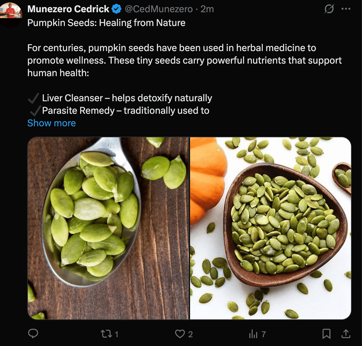
Task: View post analytics bar chart icon
Action: (x=253, y=334)
